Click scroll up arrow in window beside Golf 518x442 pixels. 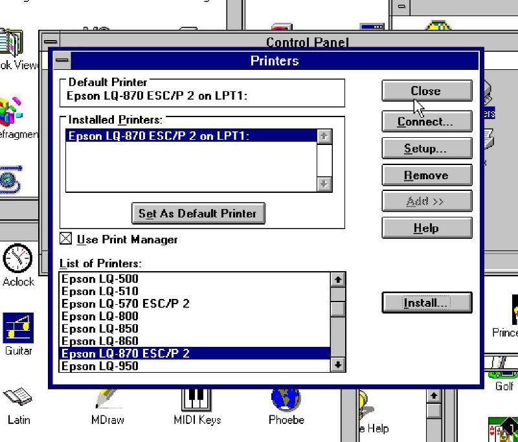tap(434, 396)
